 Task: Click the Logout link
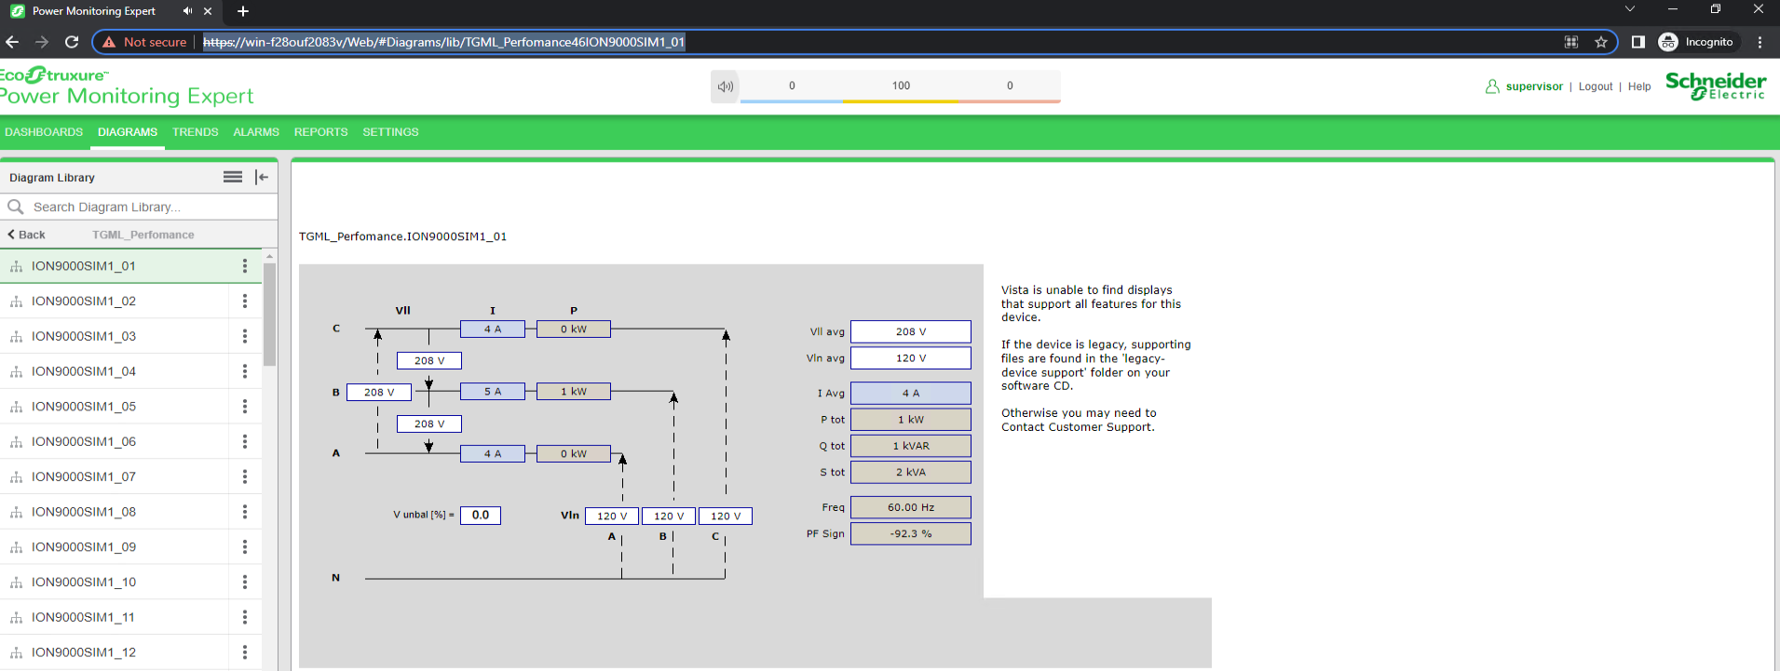point(1596,87)
